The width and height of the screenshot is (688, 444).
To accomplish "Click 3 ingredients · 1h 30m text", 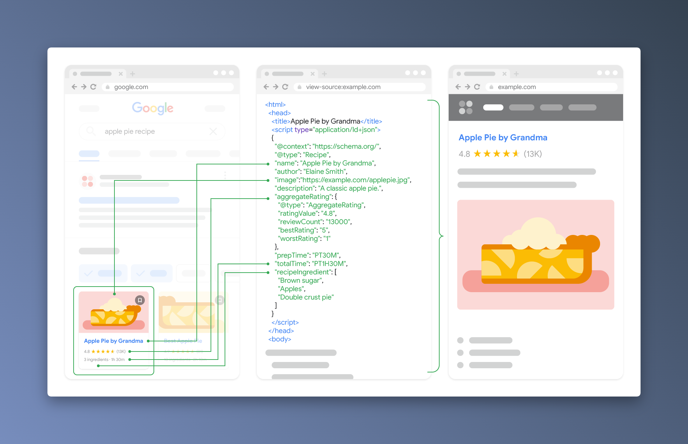I will click(104, 360).
